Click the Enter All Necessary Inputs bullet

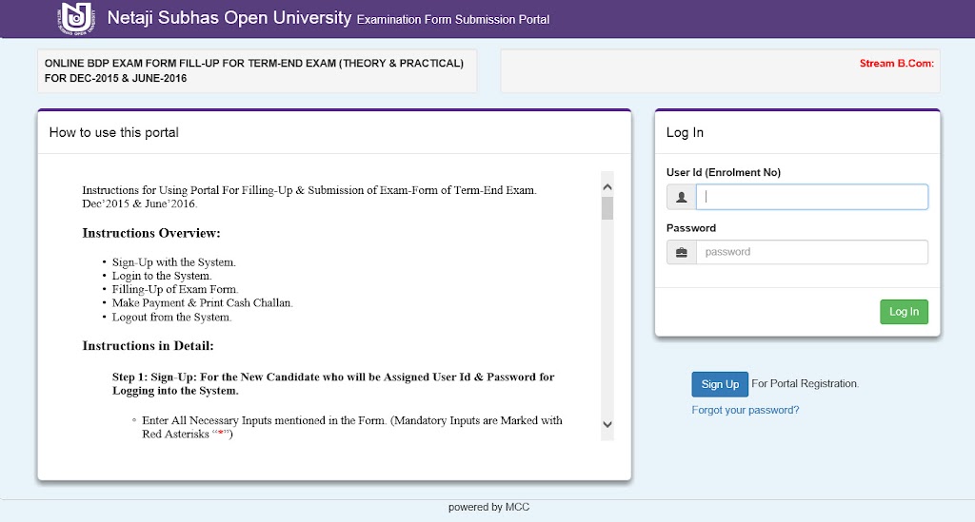[x=352, y=427]
